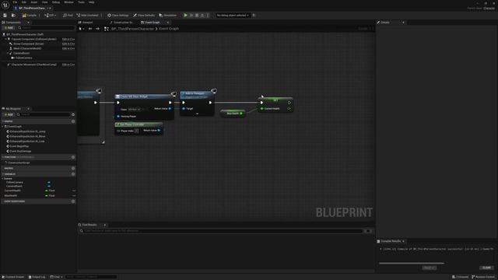Screen dimensions: 498x280
Task: Select Capsule Component in component tree
Action: point(33,39)
